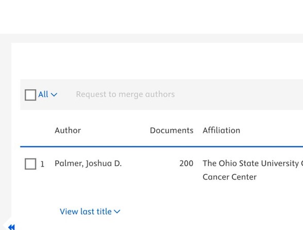Check the box for Palmer, Joshua D.
The height and width of the screenshot is (230, 303).
click(x=30, y=164)
